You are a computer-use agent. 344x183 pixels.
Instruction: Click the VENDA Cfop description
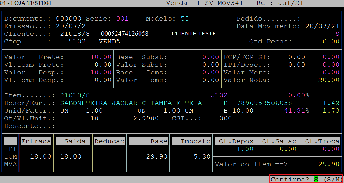pos(109,42)
